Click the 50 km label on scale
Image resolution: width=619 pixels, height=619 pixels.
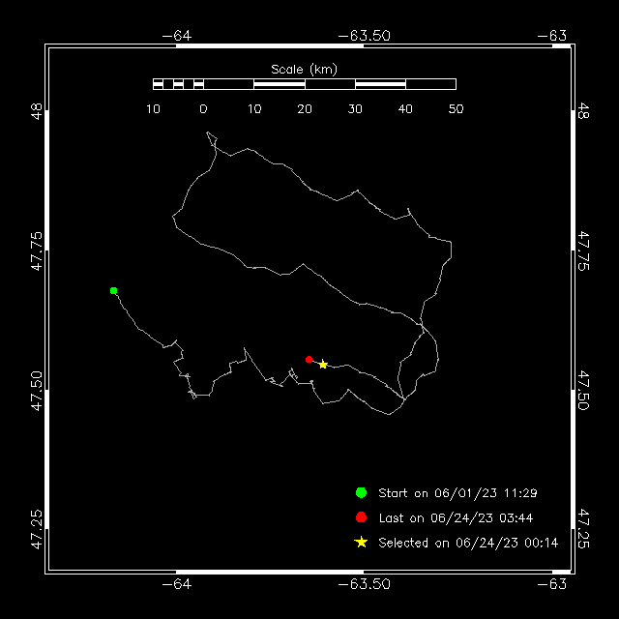[456, 108]
